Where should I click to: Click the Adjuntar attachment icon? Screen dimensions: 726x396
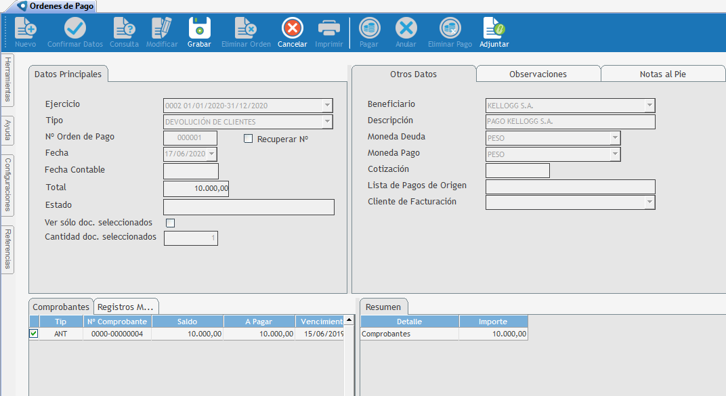coord(494,28)
